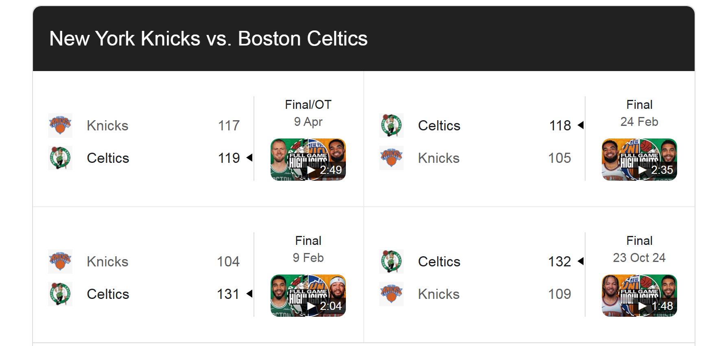
Task: Click Celtics team name scoring 132
Action: tap(439, 262)
